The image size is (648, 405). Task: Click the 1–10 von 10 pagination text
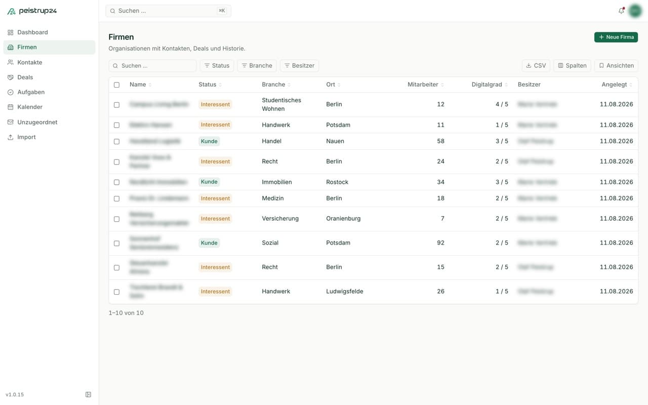pyautogui.click(x=126, y=313)
